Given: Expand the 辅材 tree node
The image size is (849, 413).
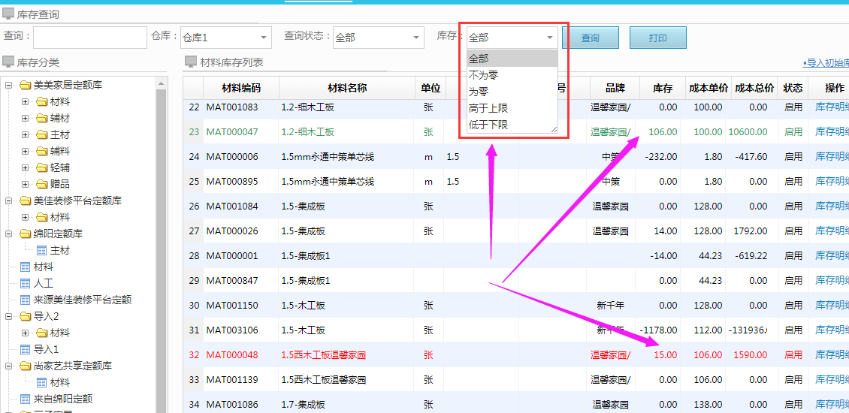Looking at the screenshot, I should click(26, 118).
